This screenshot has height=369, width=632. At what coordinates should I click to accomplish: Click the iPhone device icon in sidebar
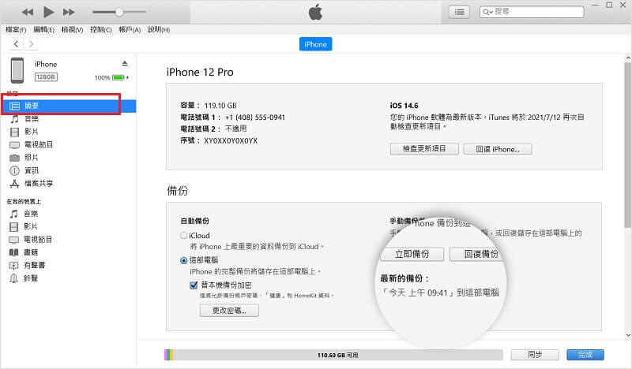pyautogui.click(x=17, y=70)
